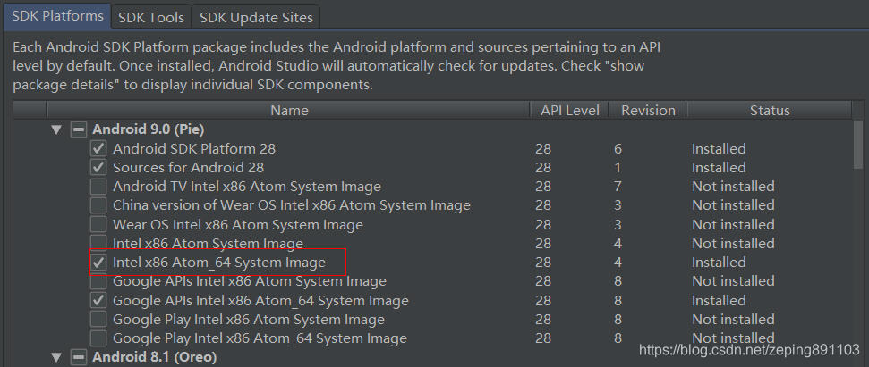
Task: Select the Android 9.0 (Pie) group label
Action: pyautogui.click(x=148, y=129)
